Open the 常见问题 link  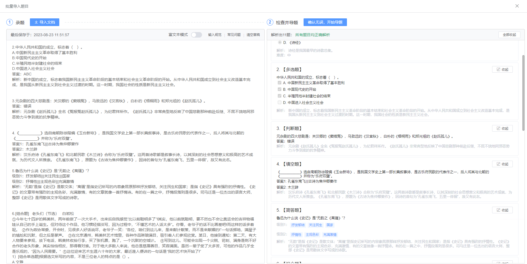pyautogui.click(x=234, y=35)
